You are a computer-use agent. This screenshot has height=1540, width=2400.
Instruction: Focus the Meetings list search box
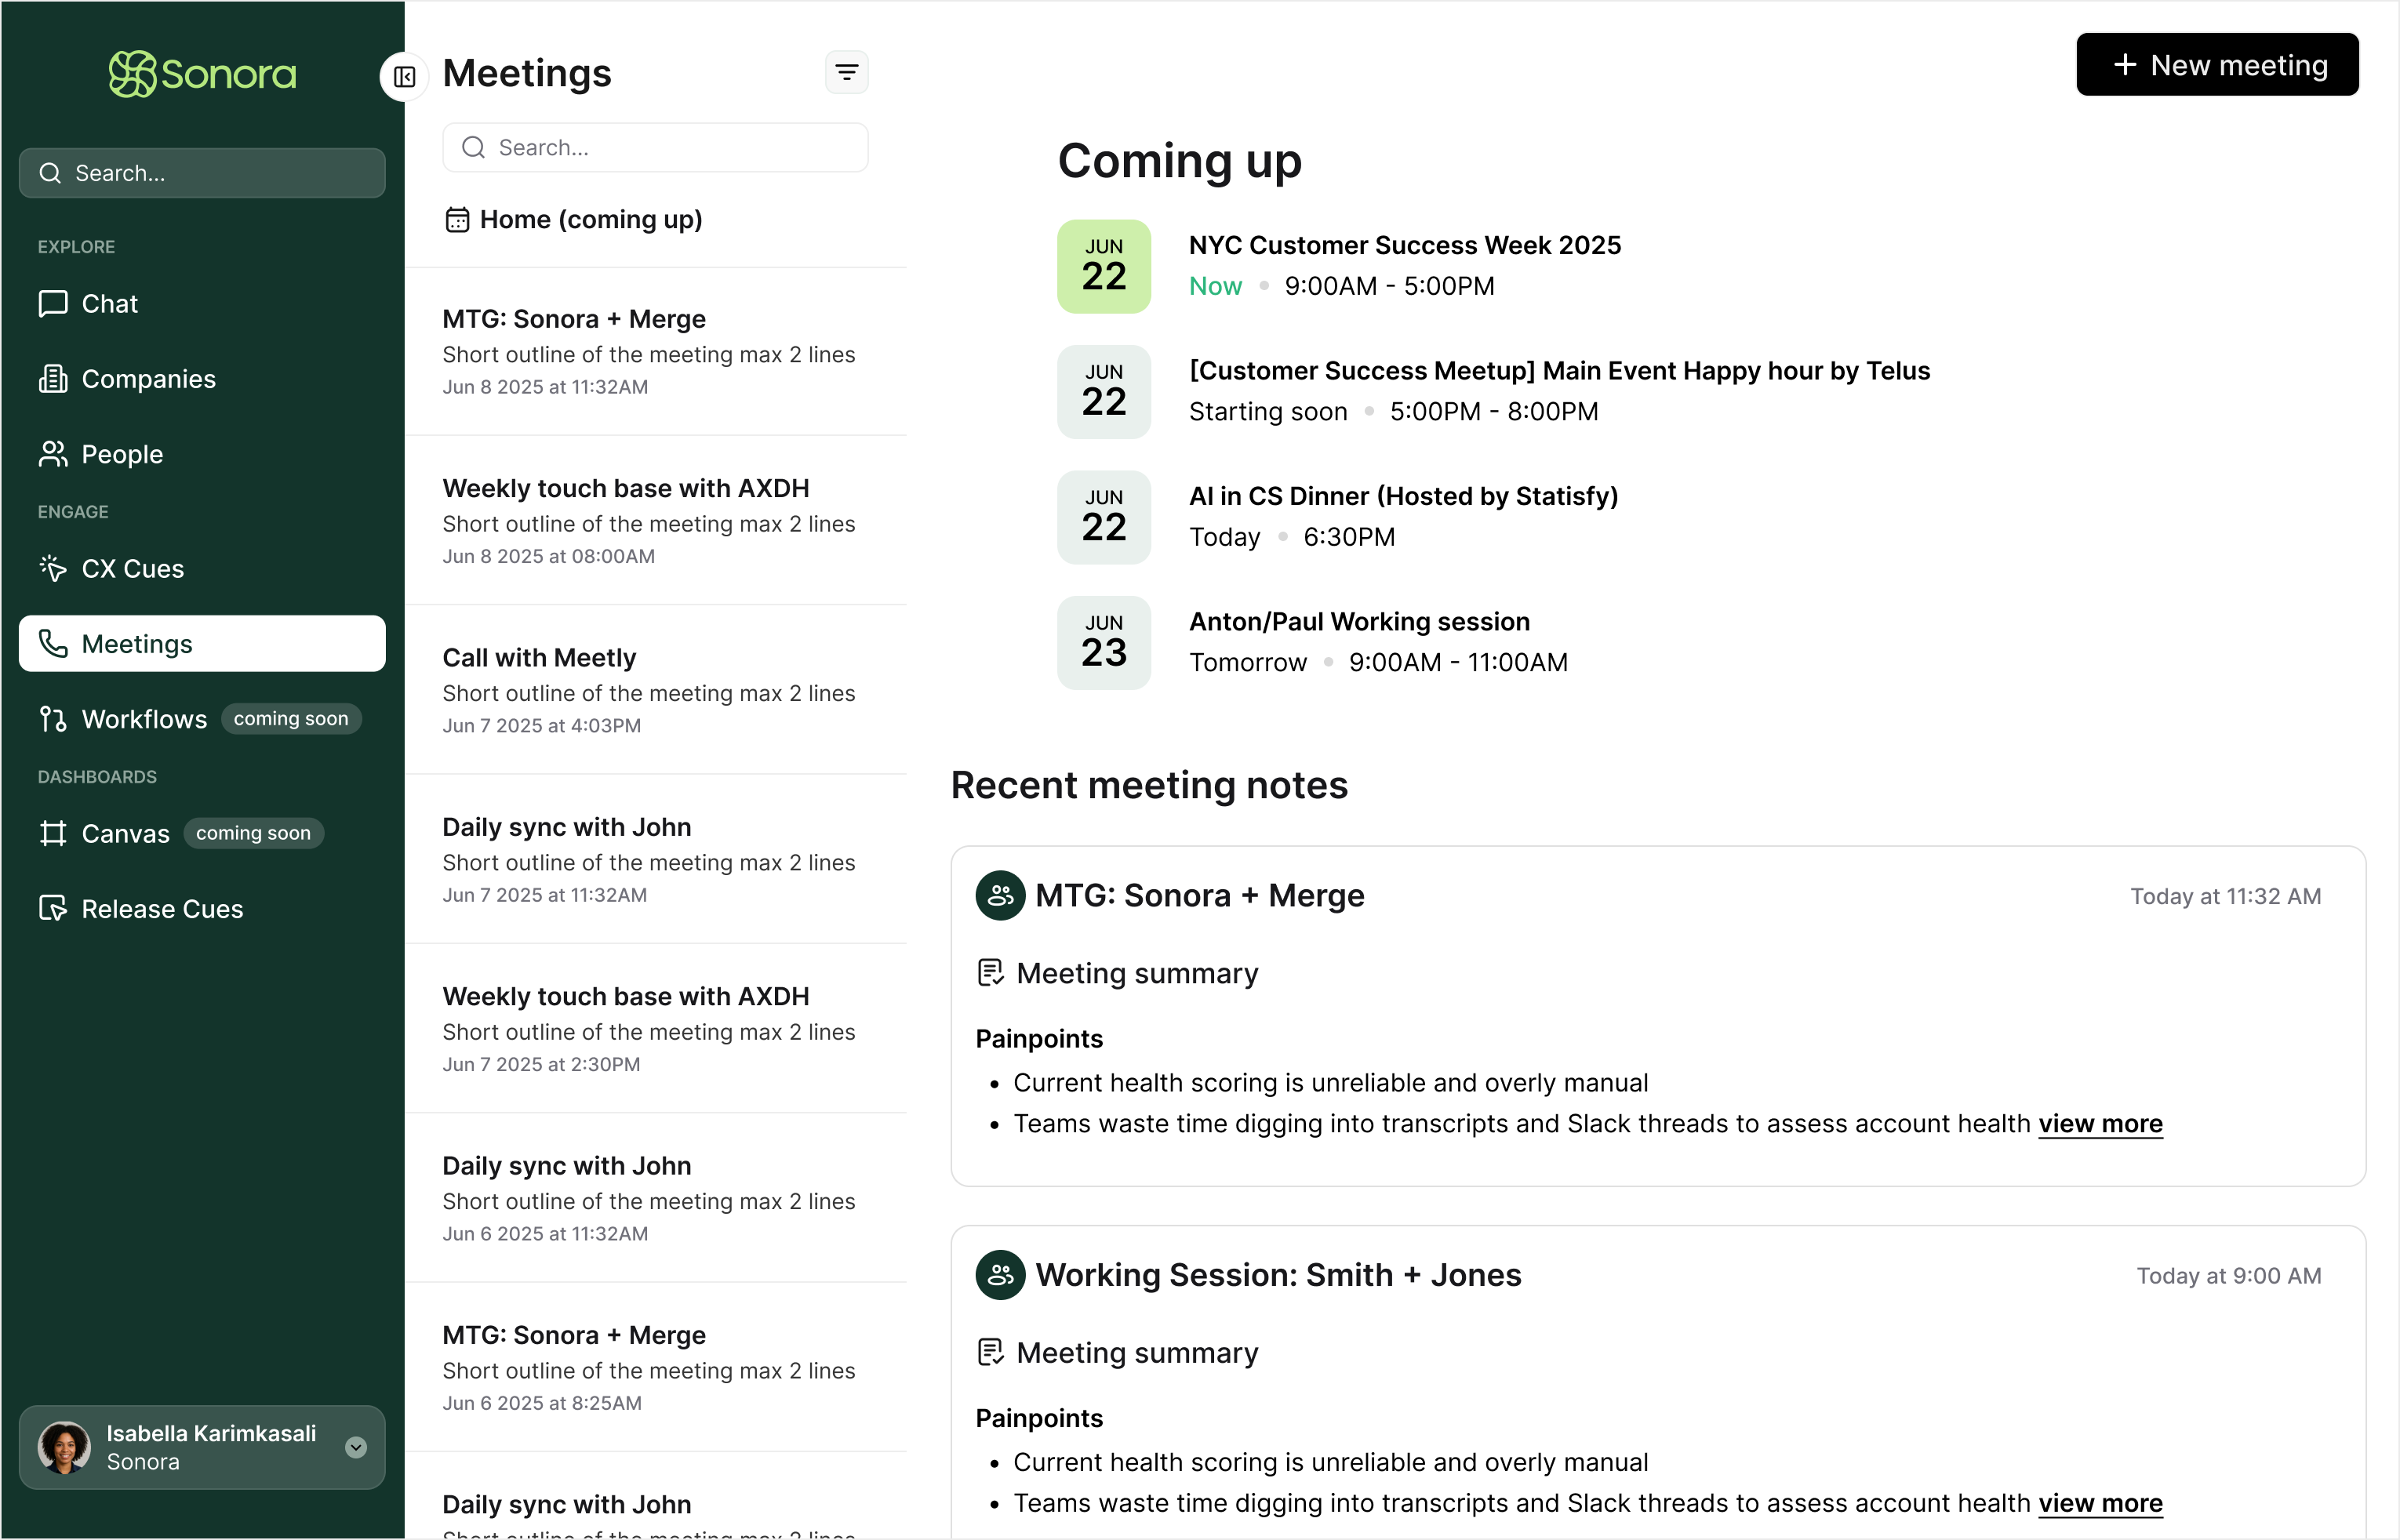point(655,148)
